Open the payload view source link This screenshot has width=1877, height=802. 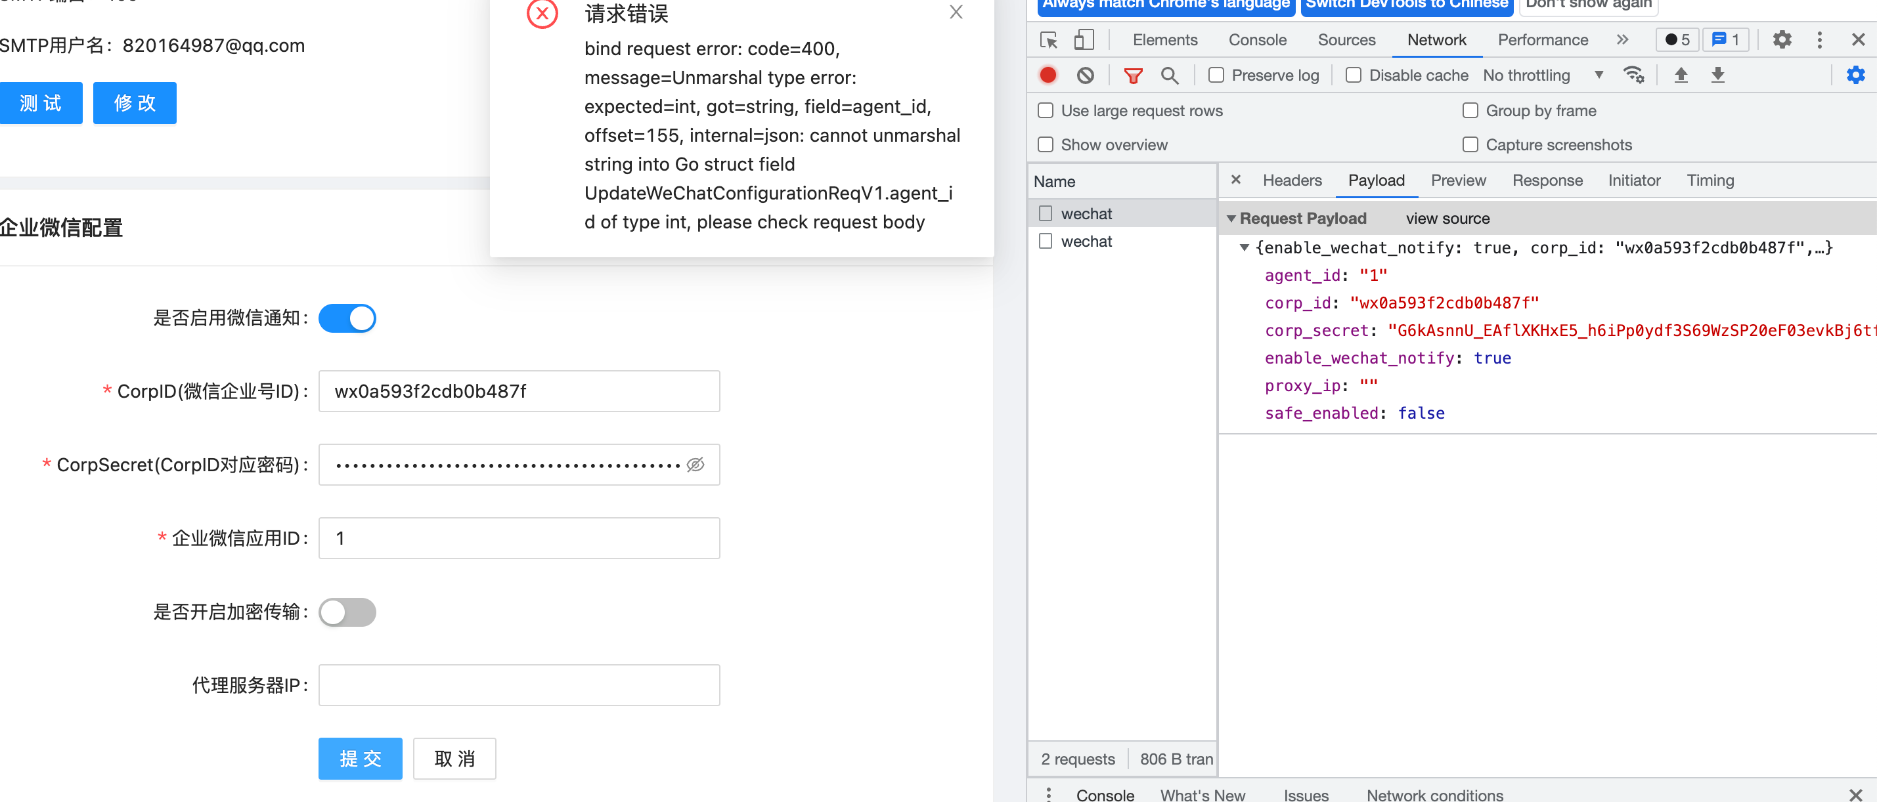[x=1447, y=218]
